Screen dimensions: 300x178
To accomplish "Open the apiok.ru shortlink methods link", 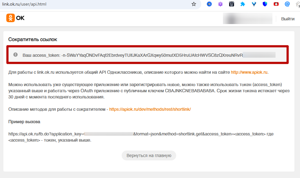I will click(150, 109).
